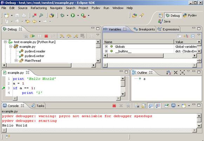The height and width of the screenshot is (141, 204).
Task: Click the Open Task folder toolbar icon
Action: (134, 15)
